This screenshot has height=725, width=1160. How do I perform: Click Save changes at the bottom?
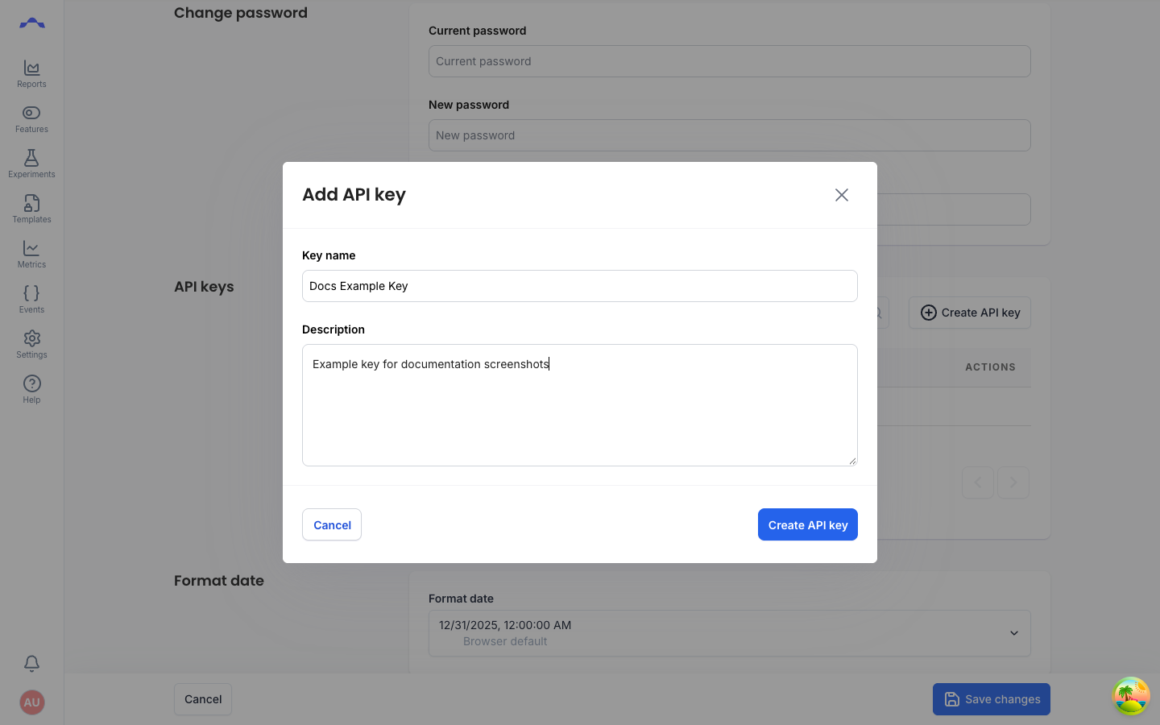[992, 699]
